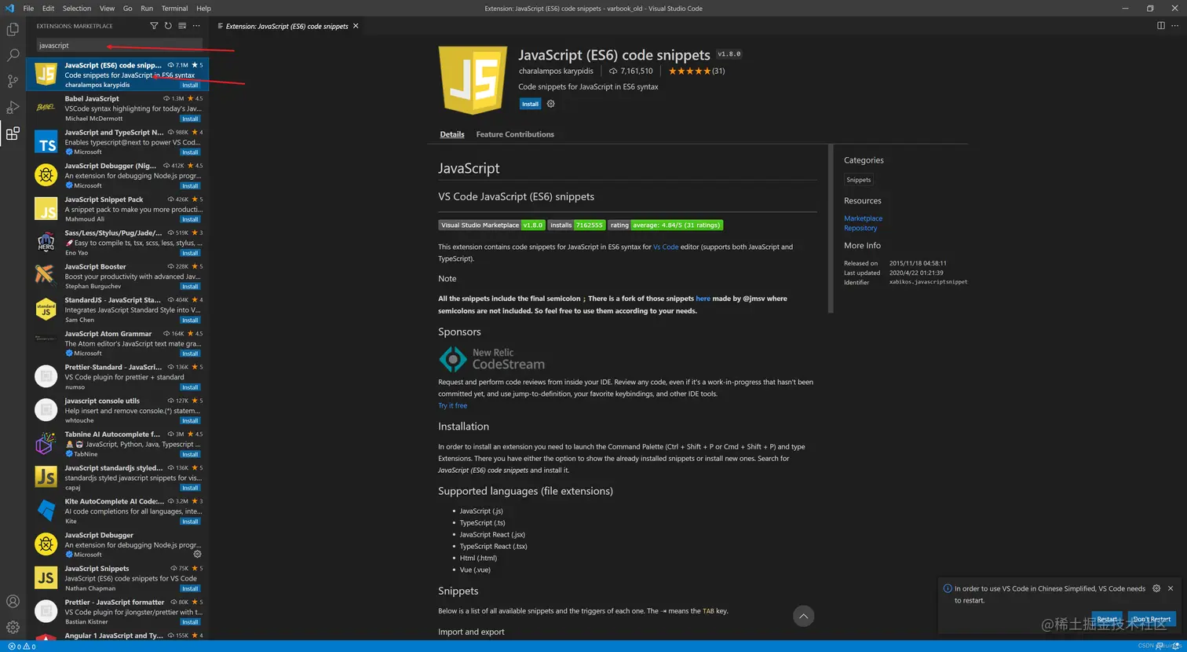Open Source Control view in activity bar
Screen dimensions: 1187x652
point(13,82)
